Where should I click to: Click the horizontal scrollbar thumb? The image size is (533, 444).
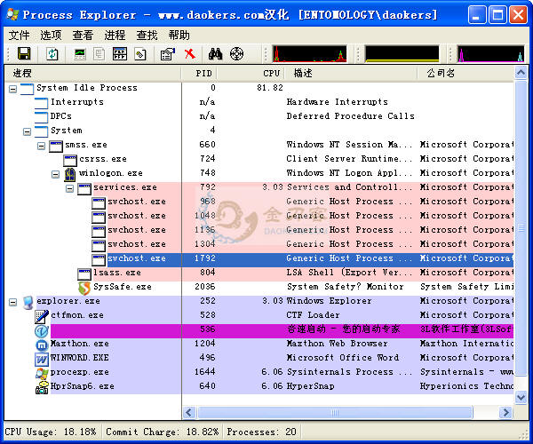(335, 412)
